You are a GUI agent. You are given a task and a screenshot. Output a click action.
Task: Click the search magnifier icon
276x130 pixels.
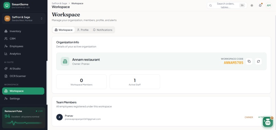(x=210, y=5)
